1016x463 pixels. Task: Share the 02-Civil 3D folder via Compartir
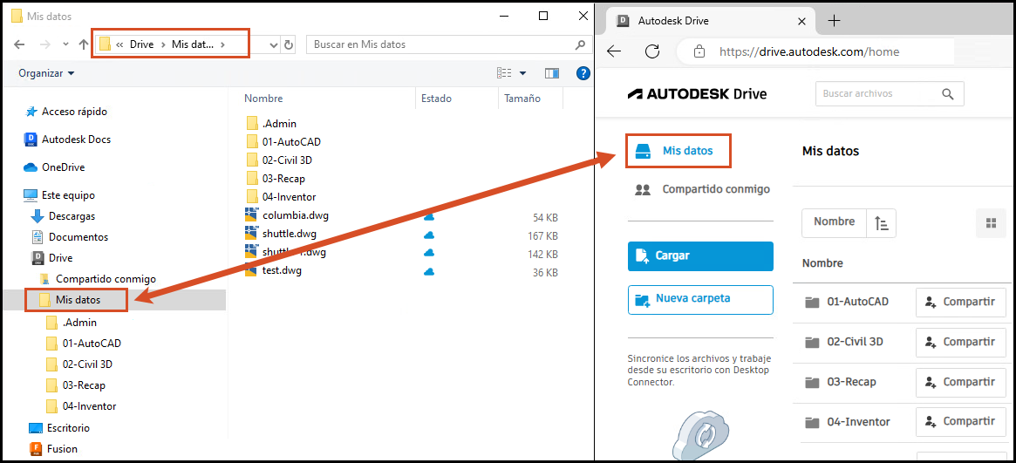960,342
